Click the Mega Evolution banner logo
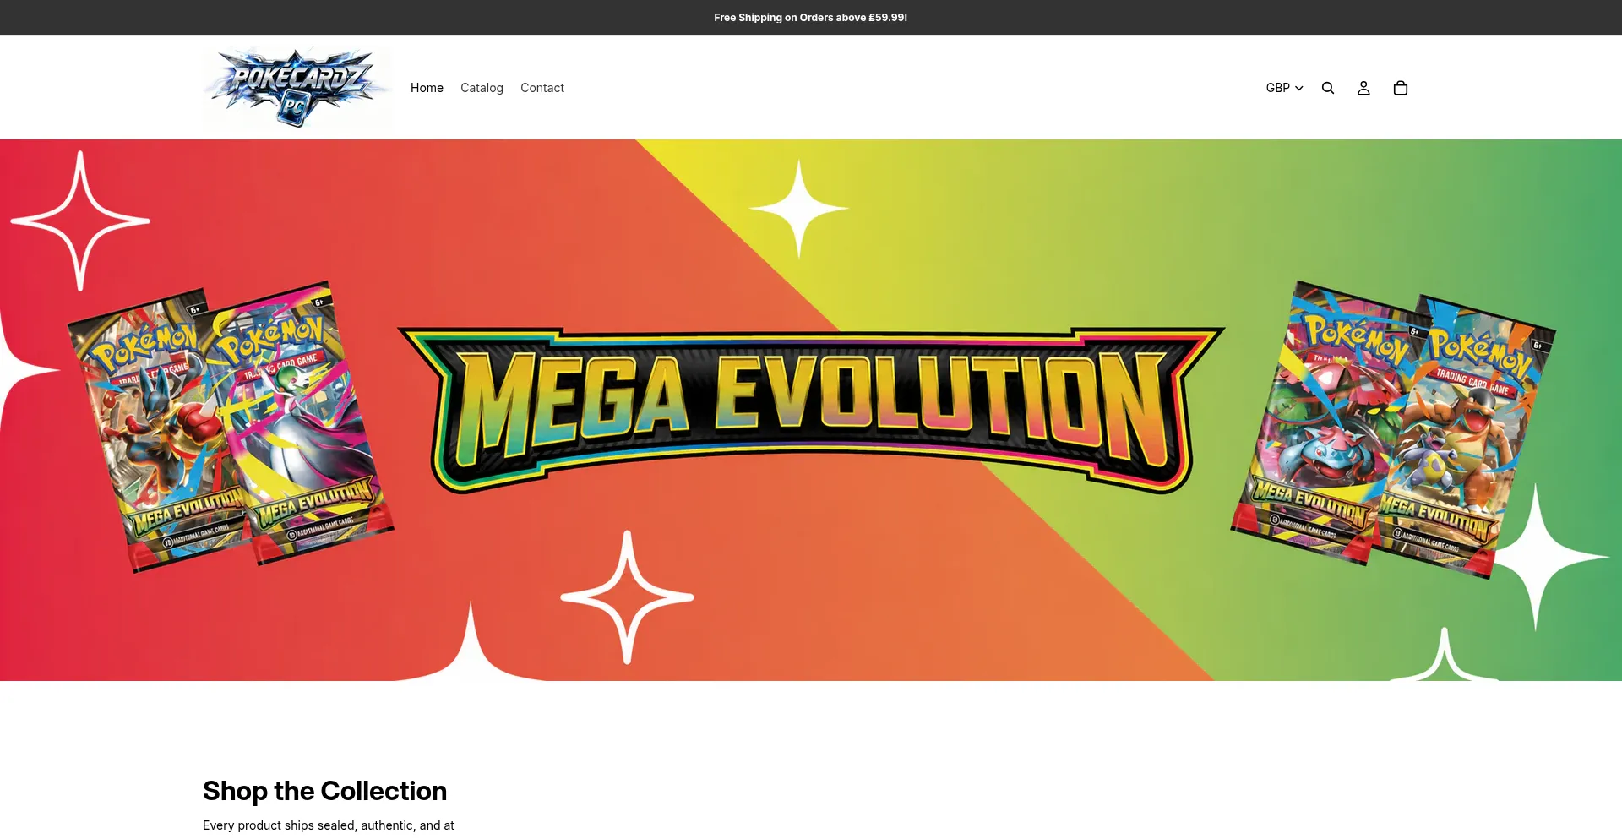The height and width of the screenshot is (839, 1622). (x=811, y=410)
